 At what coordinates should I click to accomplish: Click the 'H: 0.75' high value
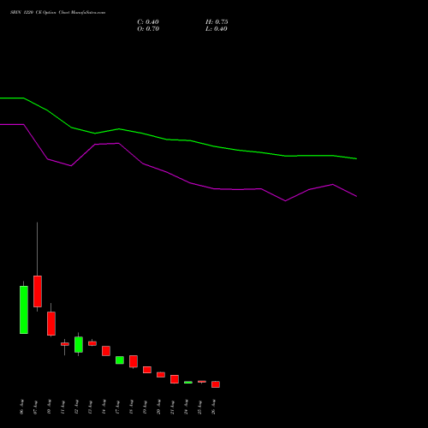pyautogui.click(x=217, y=22)
